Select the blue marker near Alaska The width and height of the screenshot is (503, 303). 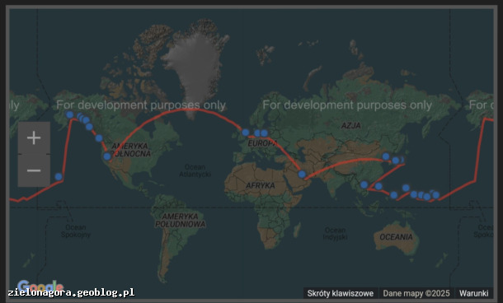click(70, 114)
